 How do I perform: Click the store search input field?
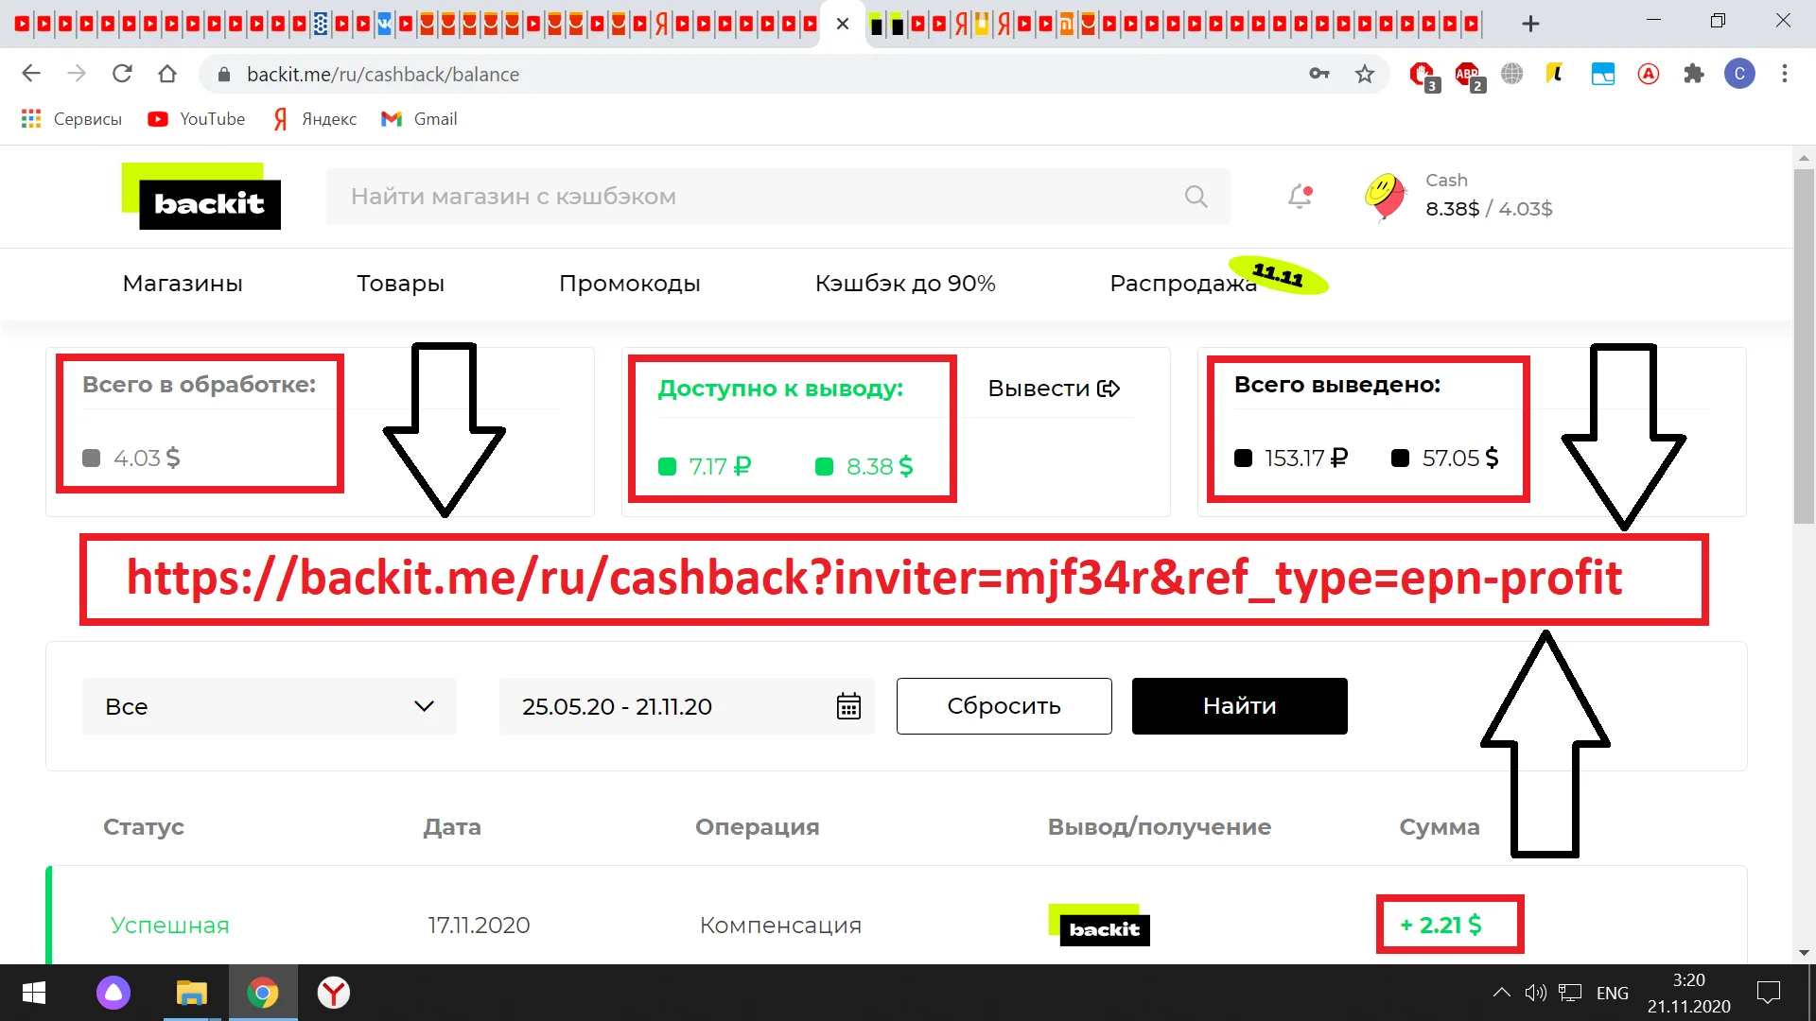(757, 197)
